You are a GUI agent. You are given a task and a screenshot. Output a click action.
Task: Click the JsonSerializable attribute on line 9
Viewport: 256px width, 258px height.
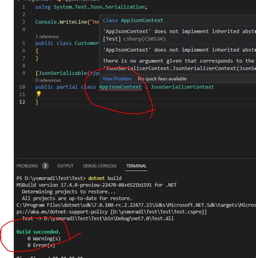tap(63, 73)
